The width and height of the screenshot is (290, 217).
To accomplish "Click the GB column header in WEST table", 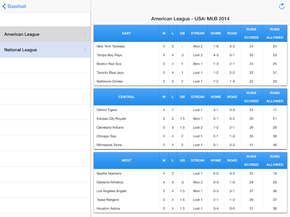I will point(182,161).
